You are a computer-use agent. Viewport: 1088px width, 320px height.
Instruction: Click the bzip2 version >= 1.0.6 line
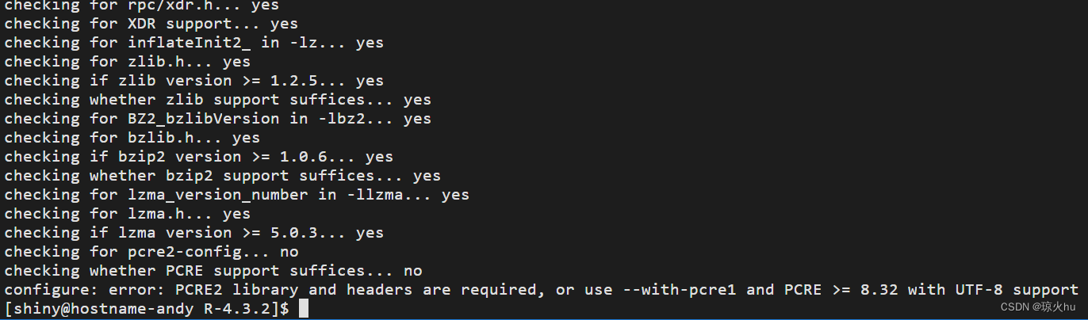(198, 157)
